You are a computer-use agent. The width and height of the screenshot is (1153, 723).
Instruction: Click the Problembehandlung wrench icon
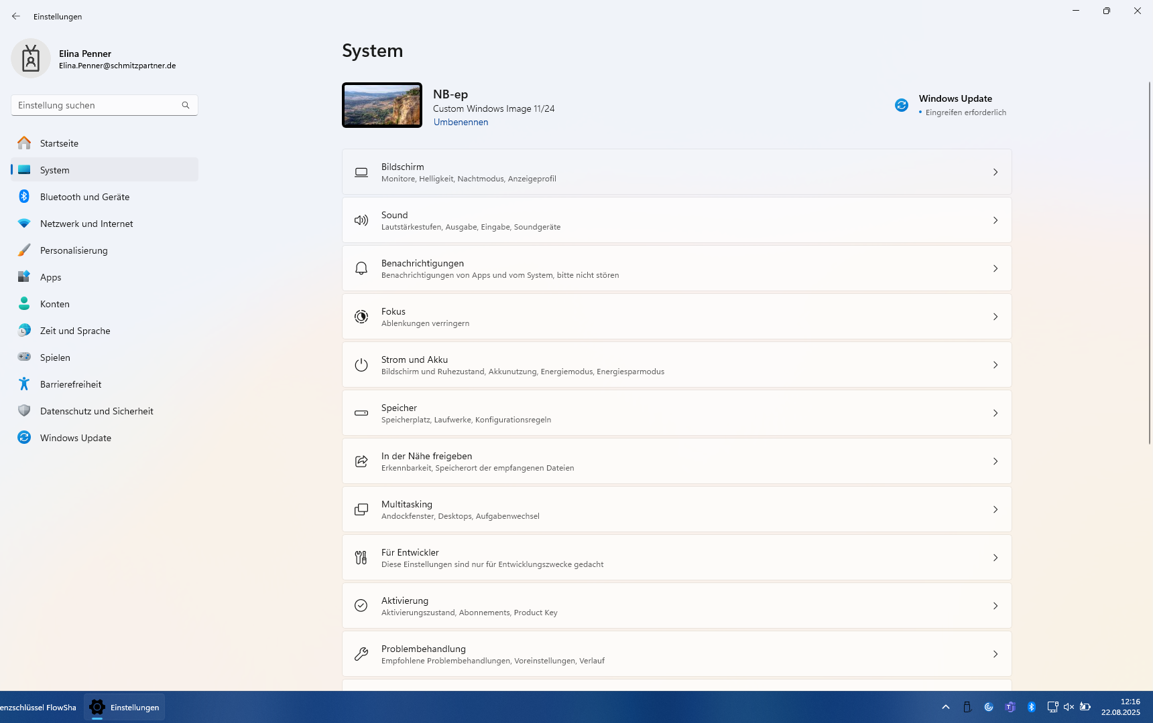pos(361,654)
